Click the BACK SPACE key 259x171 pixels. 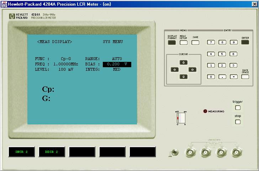(x=245, y=76)
